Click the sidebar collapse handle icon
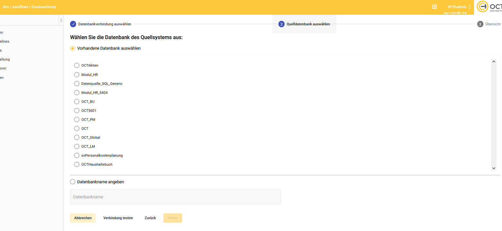The height and width of the screenshot is (231, 502). click(61, 20)
